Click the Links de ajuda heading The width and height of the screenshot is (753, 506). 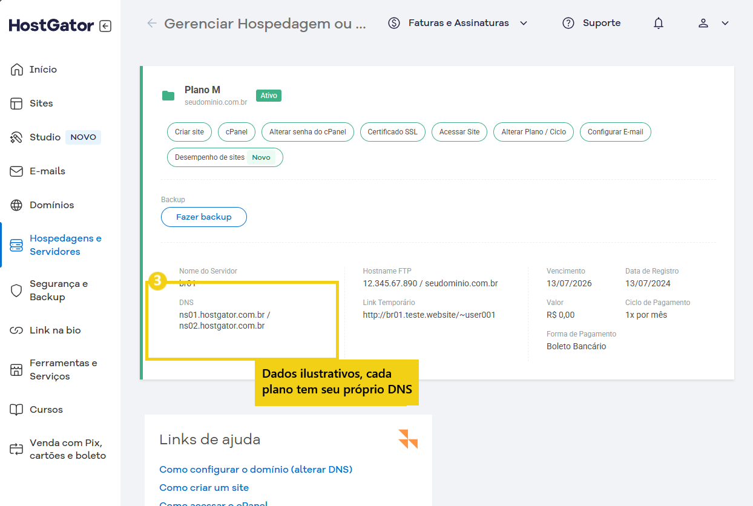point(210,439)
